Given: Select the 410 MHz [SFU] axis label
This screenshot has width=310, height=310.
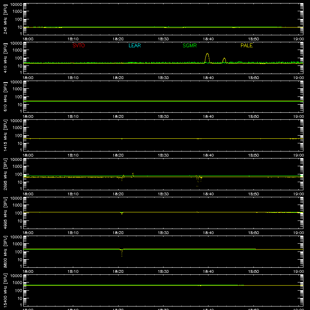Looking at the screenshot, I should 5,58.
